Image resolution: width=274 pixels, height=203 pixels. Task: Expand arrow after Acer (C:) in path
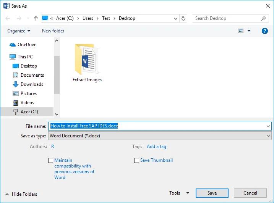[x=78, y=18]
